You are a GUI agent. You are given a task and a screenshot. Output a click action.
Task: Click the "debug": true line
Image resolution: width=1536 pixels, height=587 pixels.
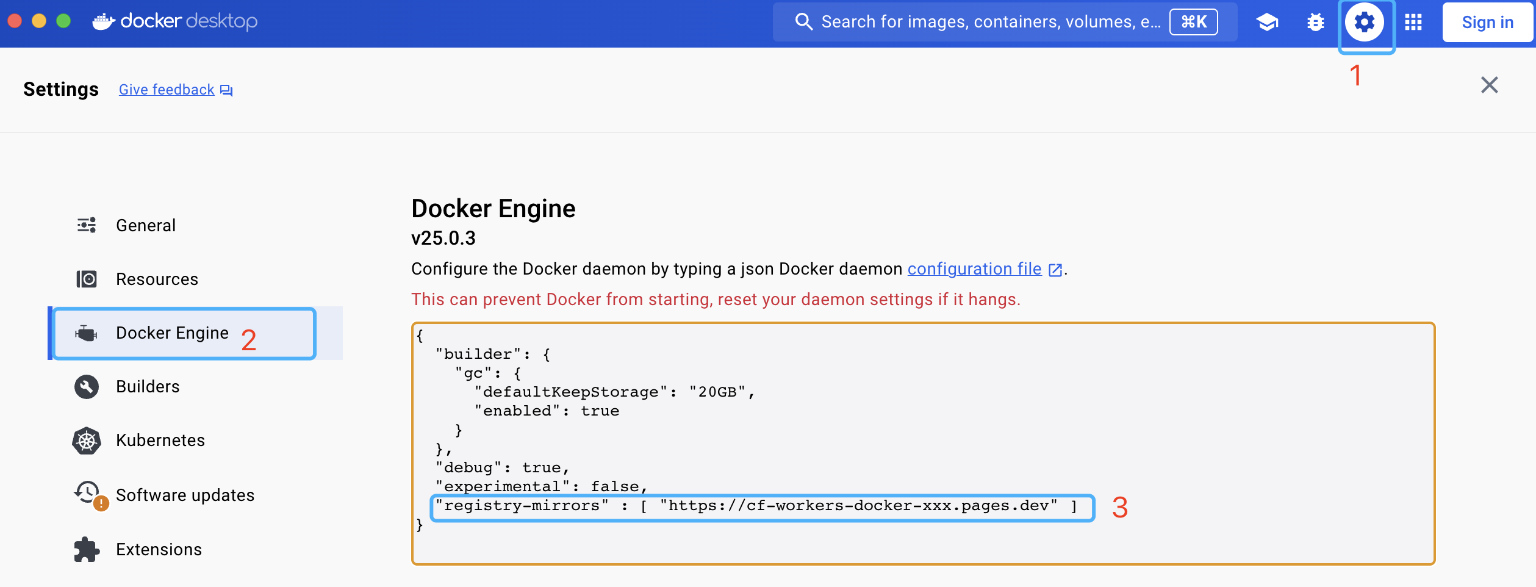[503, 468]
